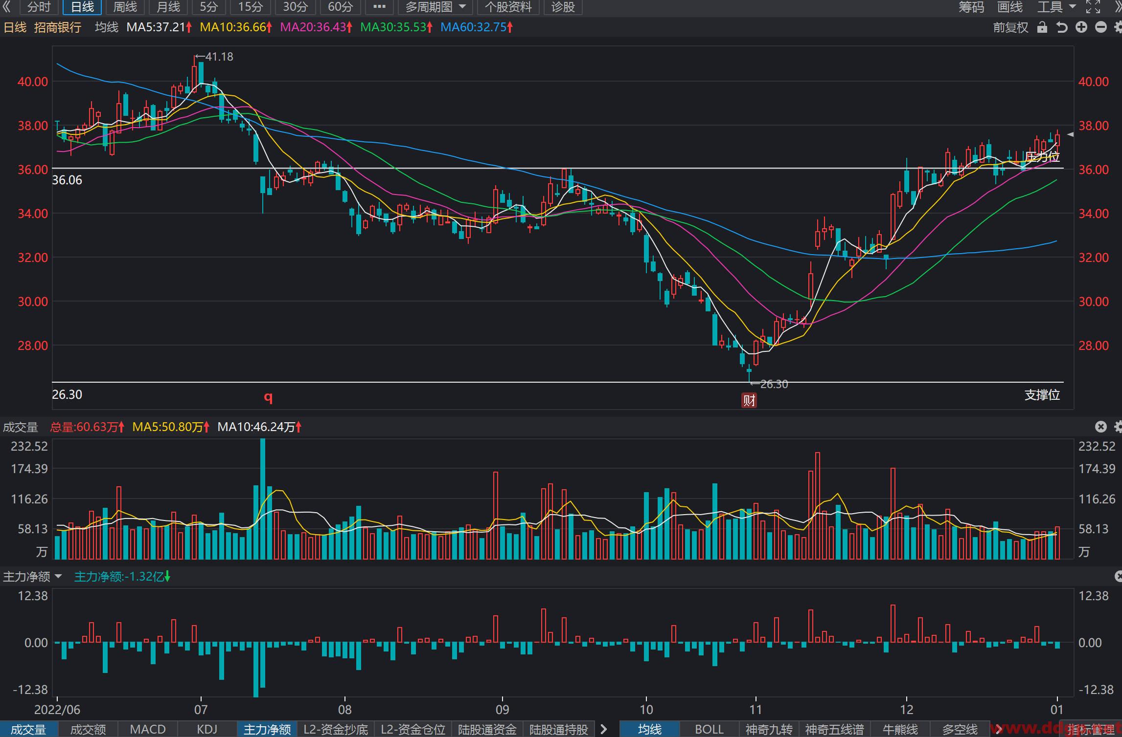Expand the 工具 tools dropdown
This screenshot has height=737, width=1122.
tap(1056, 7)
